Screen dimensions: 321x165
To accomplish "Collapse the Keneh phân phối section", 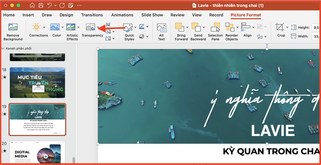I will (4, 48).
